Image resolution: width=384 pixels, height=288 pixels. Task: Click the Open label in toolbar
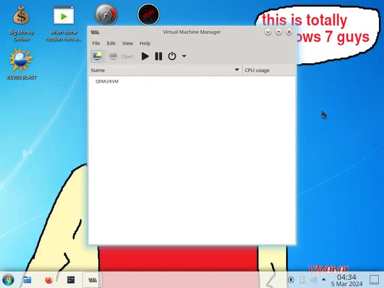coord(127,57)
